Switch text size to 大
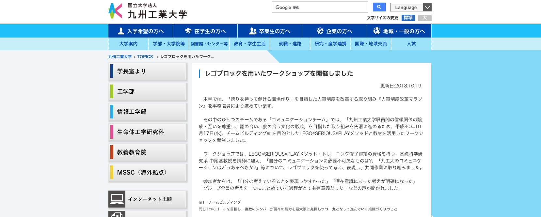541x217 pixels. pyautogui.click(x=425, y=18)
